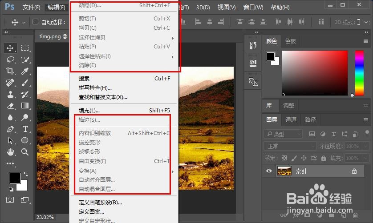
Task: Open the History panel icon
Action: (253, 45)
